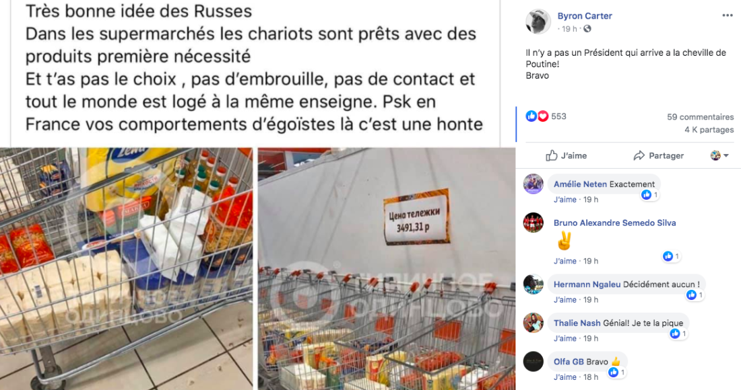Click Bruno Alexandre Semedo Silva's avatar
The image size is (741, 390).
click(533, 223)
